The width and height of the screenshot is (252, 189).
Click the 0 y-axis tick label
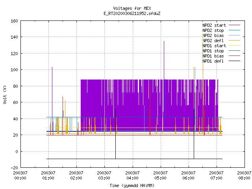coord(17,152)
